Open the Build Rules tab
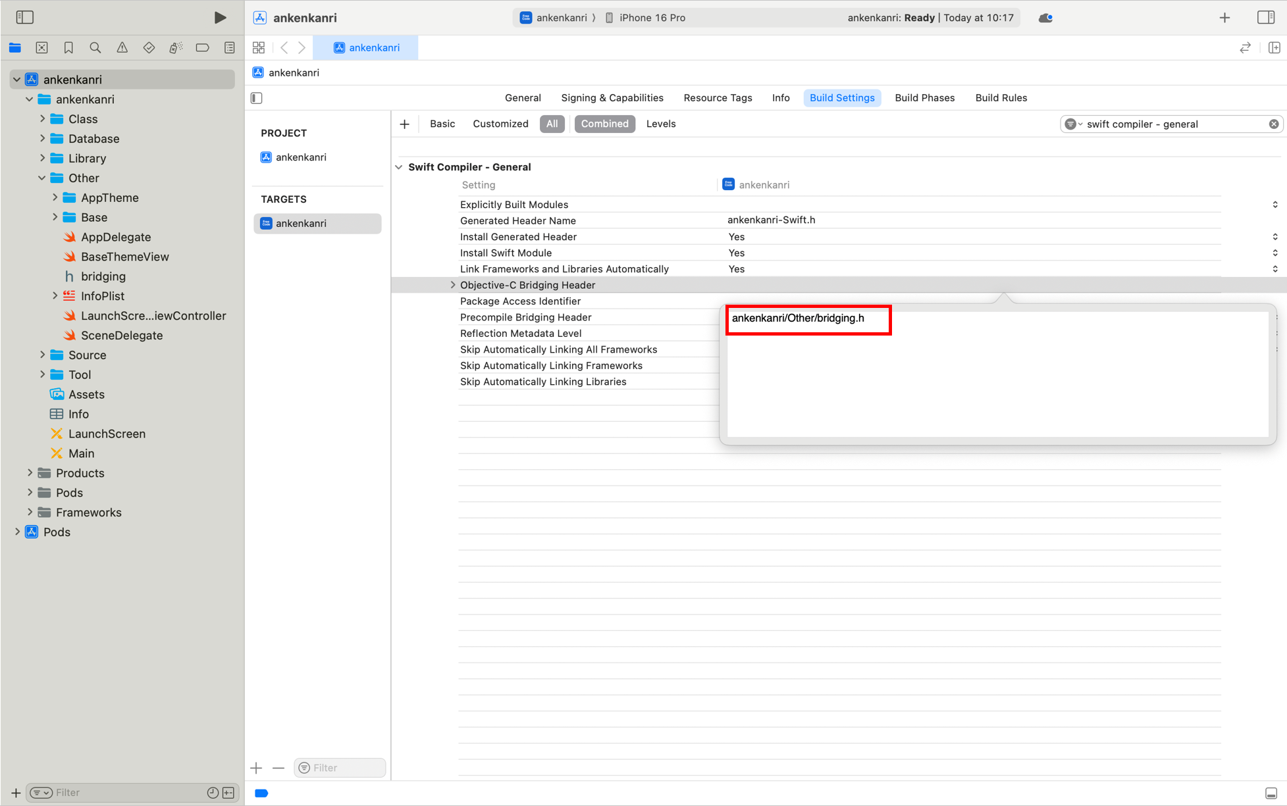The height and width of the screenshot is (806, 1287). [1001, 98]
